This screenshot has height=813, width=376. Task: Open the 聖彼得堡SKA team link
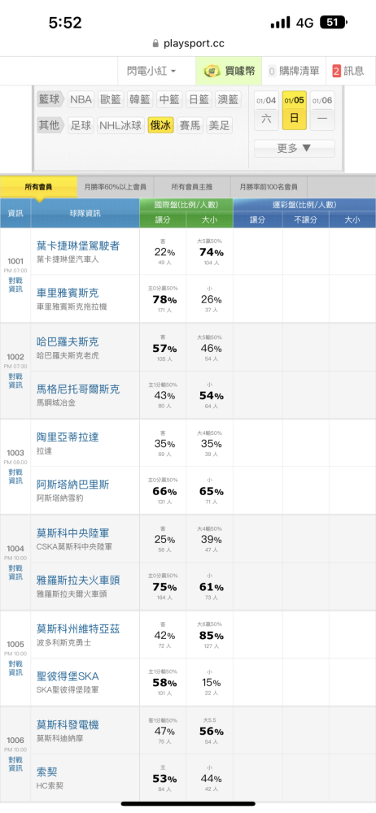(68, 676)
